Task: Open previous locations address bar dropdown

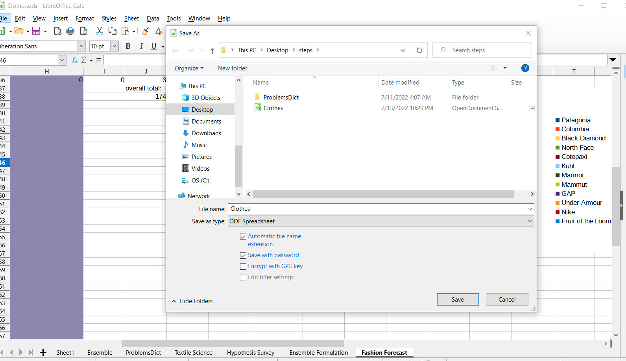Action: coord(403,50)
